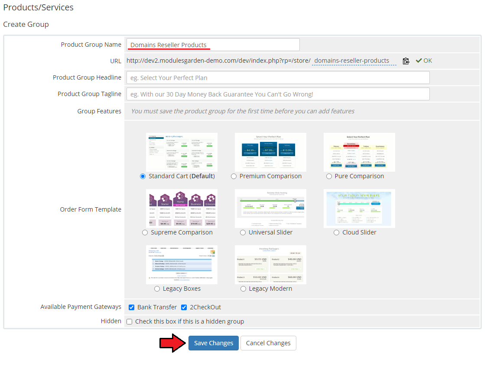487x366 pixels.
Task: Click the base store URL text
Action: coord(218,61)
